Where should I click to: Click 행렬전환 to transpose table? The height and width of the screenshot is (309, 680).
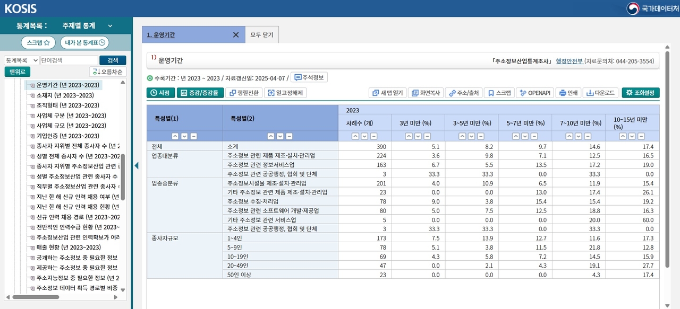point(245,93)
